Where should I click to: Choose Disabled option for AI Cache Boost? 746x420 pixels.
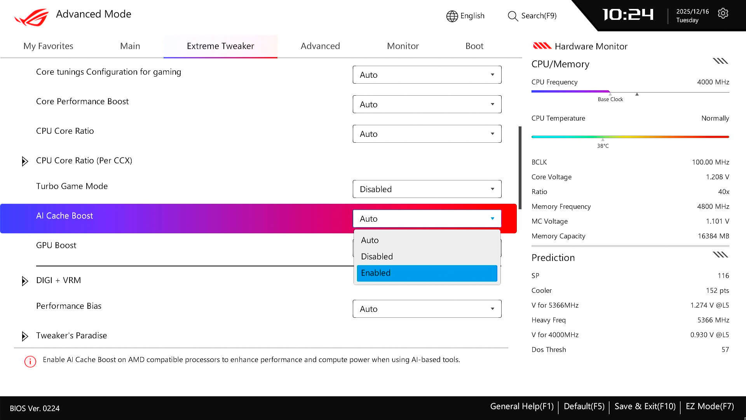(x=427, y=257)
